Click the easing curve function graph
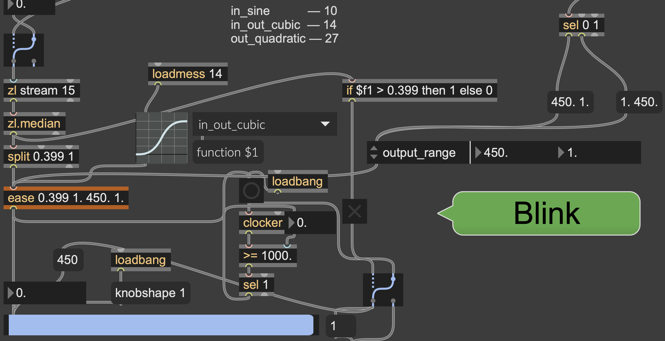This screenshot has width=665, height=341. tap(161, 138)
